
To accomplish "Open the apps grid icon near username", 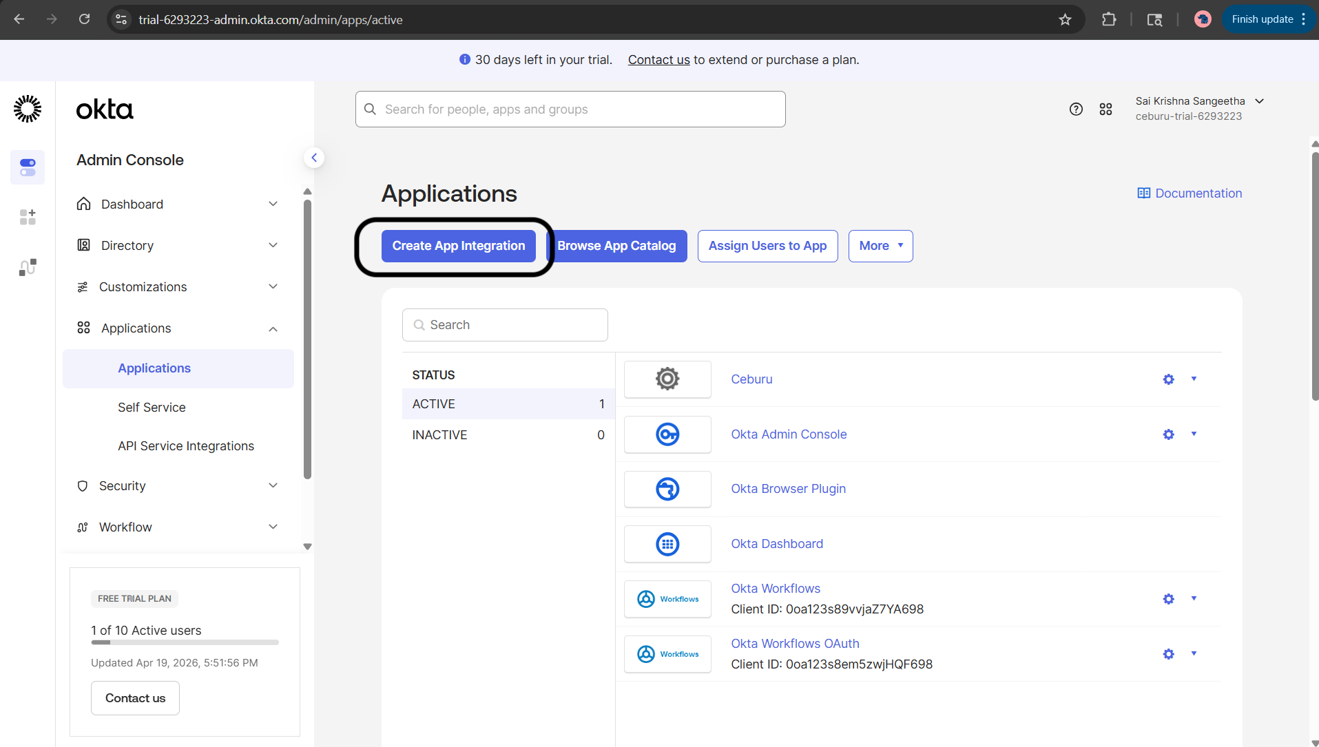I will pyautogui.click(x=1105, y=109).
